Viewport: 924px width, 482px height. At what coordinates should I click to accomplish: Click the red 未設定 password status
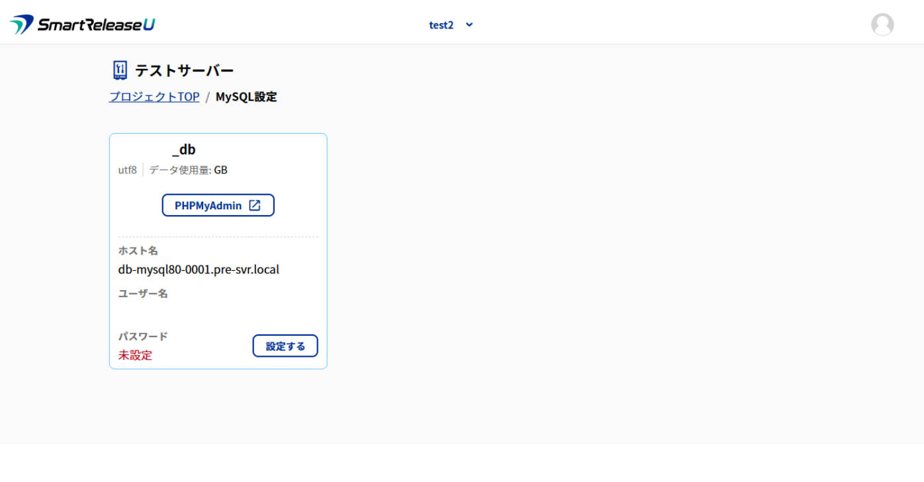(x=135, y=355)
